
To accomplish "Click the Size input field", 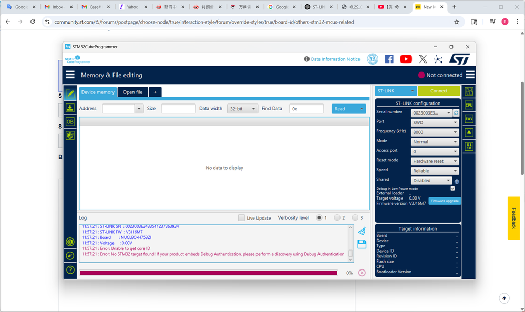I will (x=179, y=109).
